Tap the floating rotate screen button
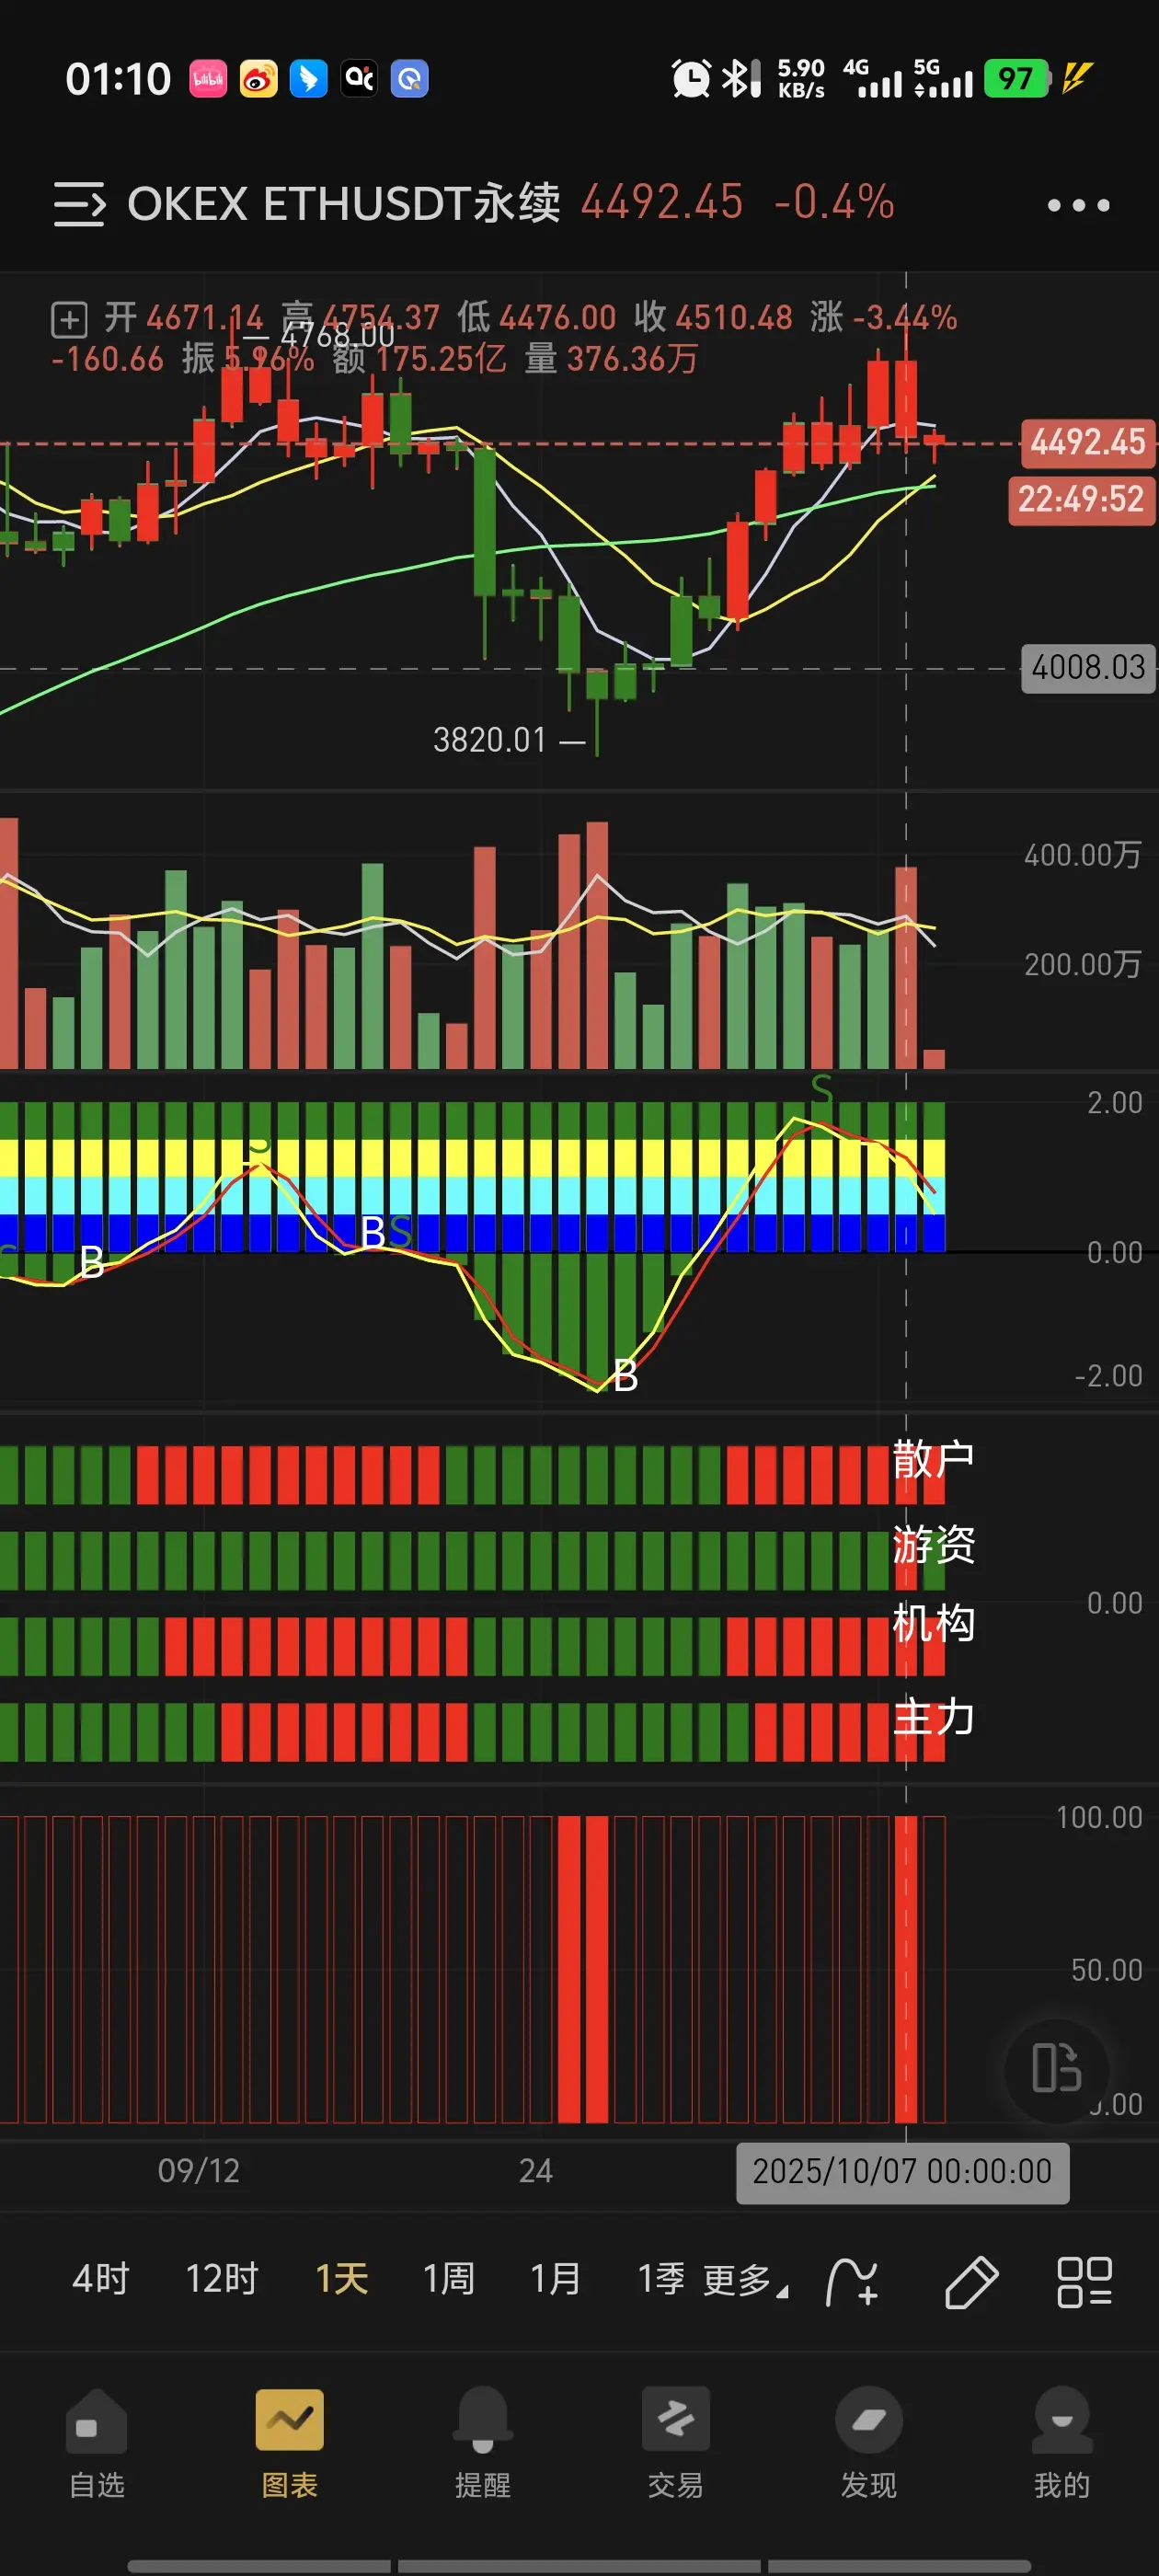The image size is (1159, 2576). 1057,2069
